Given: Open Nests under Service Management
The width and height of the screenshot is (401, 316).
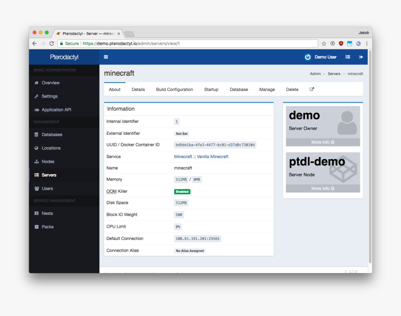Looking at the screenshot, I should [x=47, y=213].
